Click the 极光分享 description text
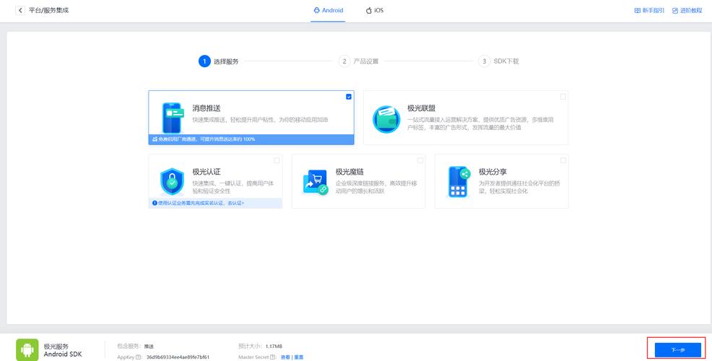The image size is (712, 361). point(519,187)
